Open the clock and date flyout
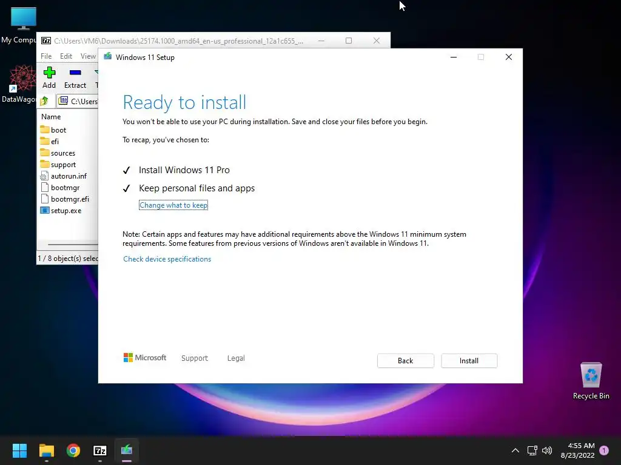Image resolution: width=621 pixels, height=465 pixels. click(577, 450)
